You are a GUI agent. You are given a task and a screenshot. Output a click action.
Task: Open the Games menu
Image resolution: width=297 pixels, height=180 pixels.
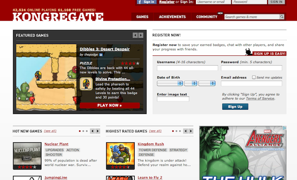click(x=142, y=17)
